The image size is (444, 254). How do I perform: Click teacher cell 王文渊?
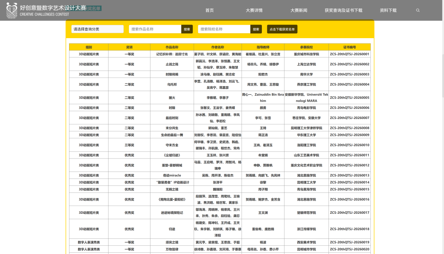[263, 213]
